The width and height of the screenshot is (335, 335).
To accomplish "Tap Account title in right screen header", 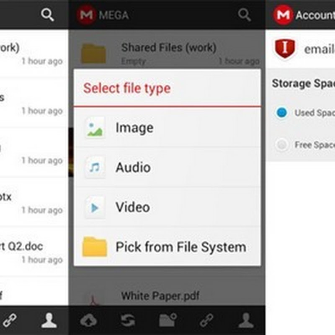I will click(x=315, y=15).
